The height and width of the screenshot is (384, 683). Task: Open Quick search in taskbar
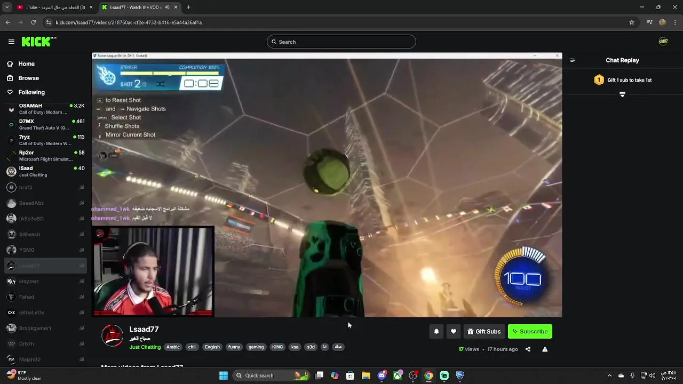point(271,375)
